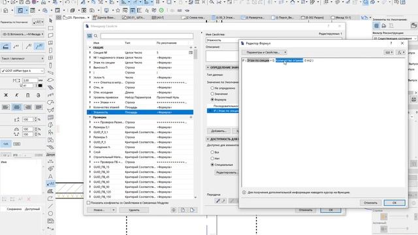
Task: Click Отменить in the Formula Editor
Action: click(x=370, y=203)
